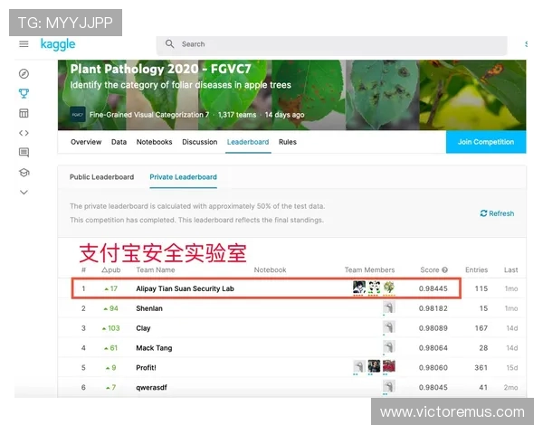Click the search magnifier icon
Screen dimensions: 543x434
(x=170, y=44)
